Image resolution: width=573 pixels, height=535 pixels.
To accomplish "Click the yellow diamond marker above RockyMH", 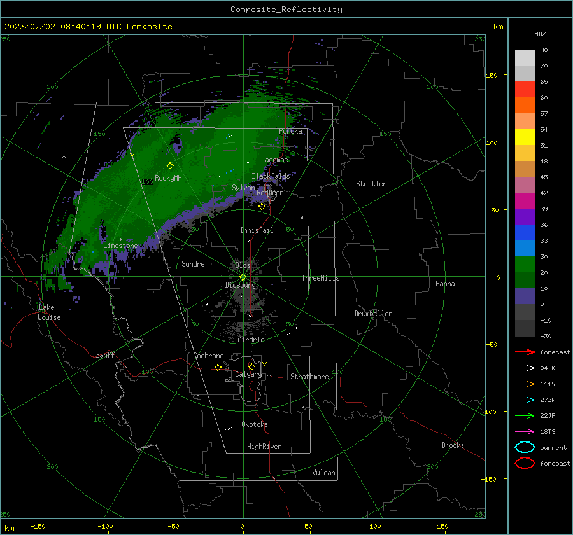I will [x=170, y=166].
